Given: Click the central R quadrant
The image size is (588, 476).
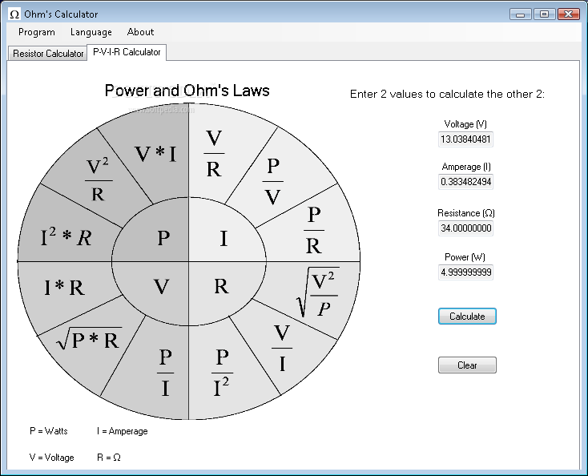Looking at the screenshot, I should [221, 286].
